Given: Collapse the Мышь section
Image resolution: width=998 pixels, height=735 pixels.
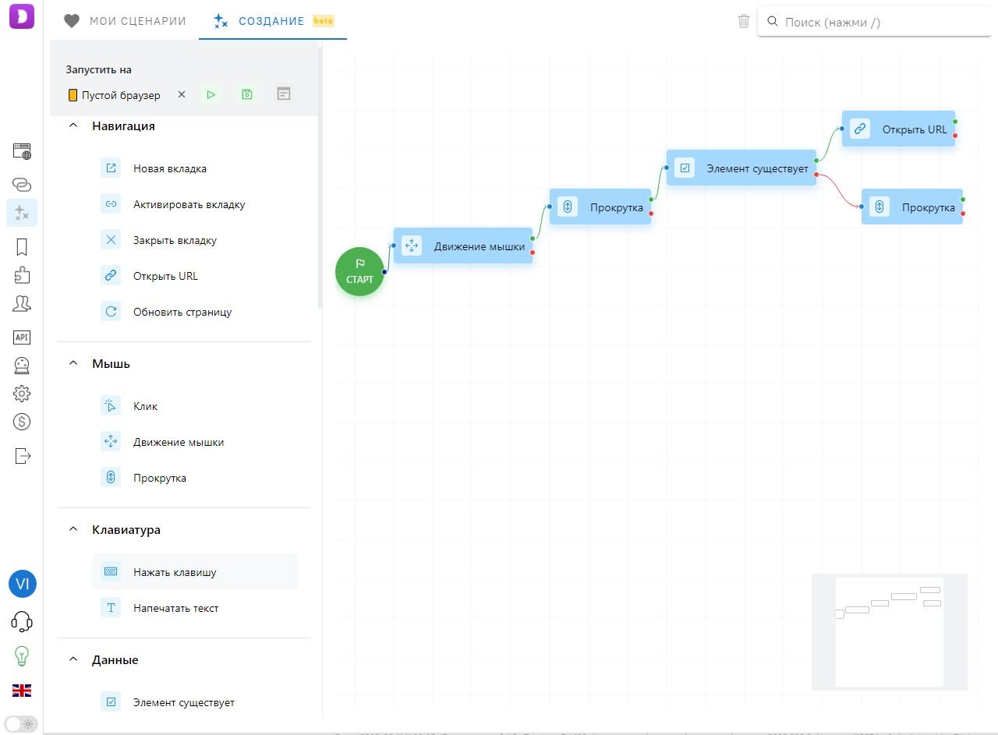Looking at the screenshot, I should [x=73, y=364].
